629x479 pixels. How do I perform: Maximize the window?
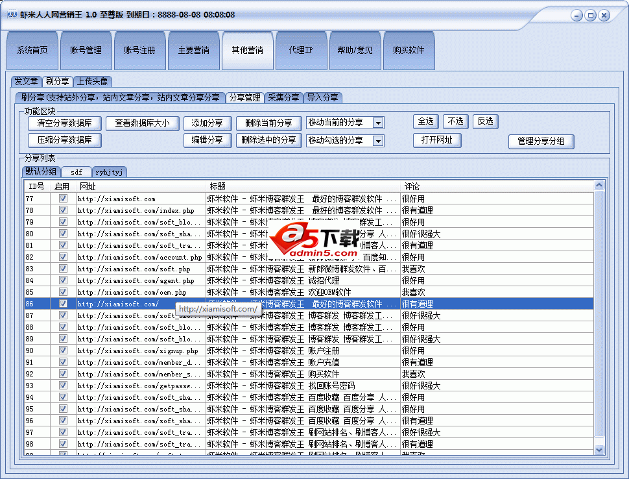[x=590, y=16]
